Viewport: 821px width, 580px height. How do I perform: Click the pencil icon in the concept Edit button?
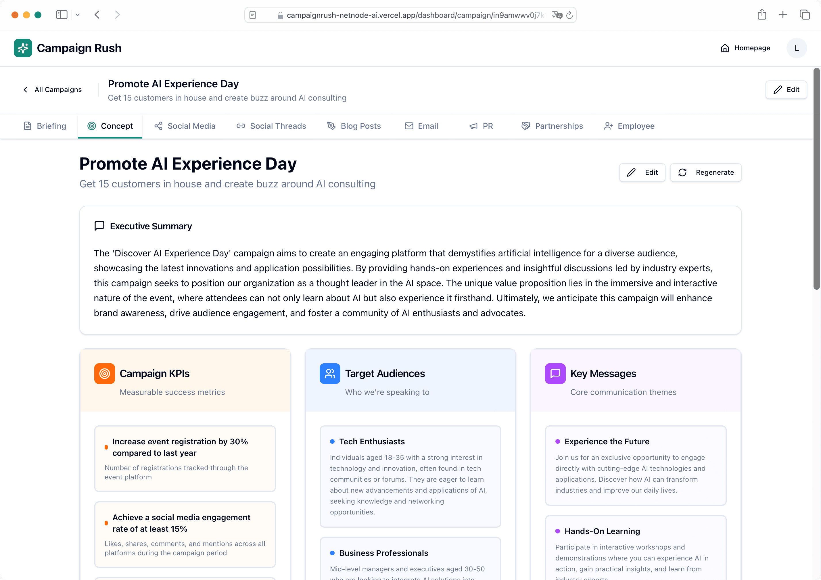(632, 172)
